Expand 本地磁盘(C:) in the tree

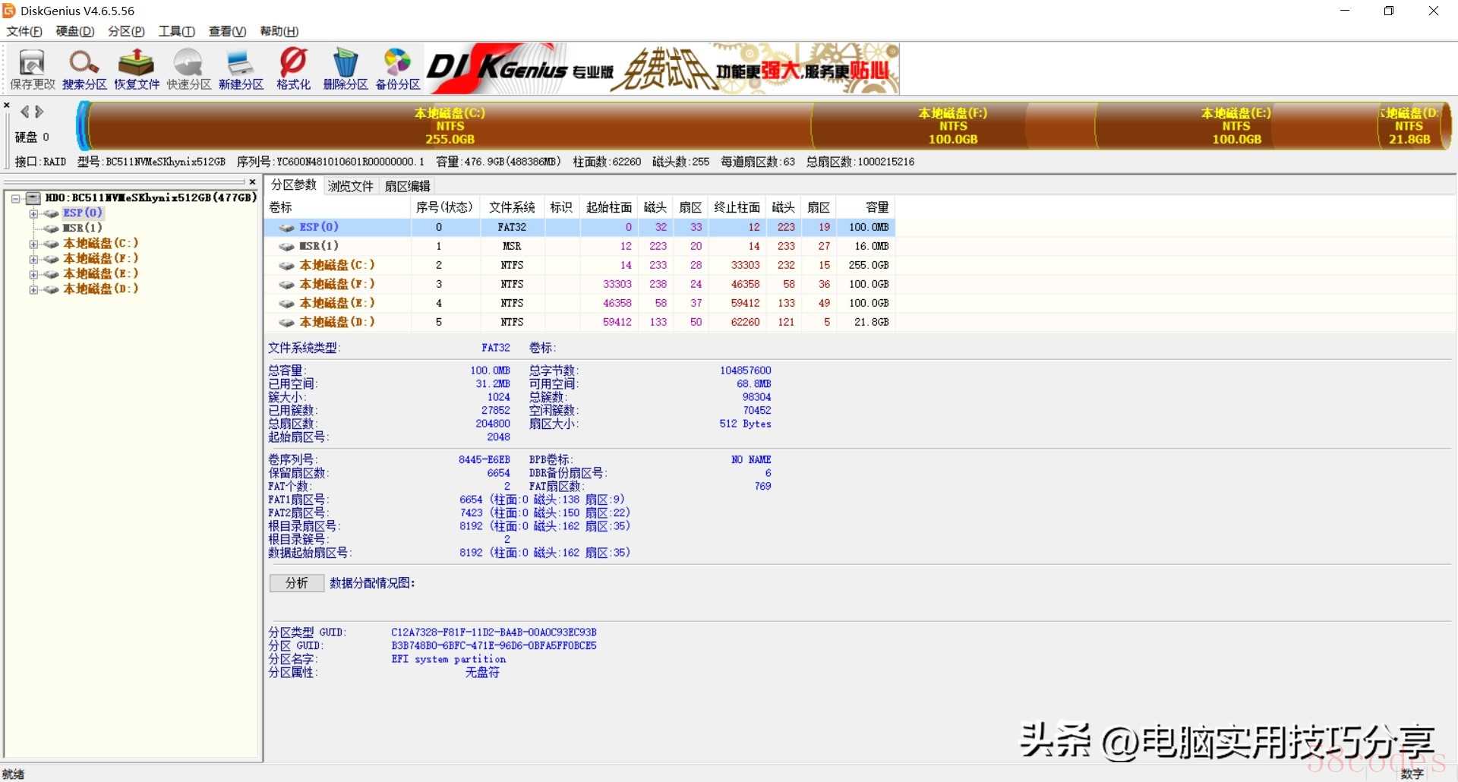click(x=33, y=244)
